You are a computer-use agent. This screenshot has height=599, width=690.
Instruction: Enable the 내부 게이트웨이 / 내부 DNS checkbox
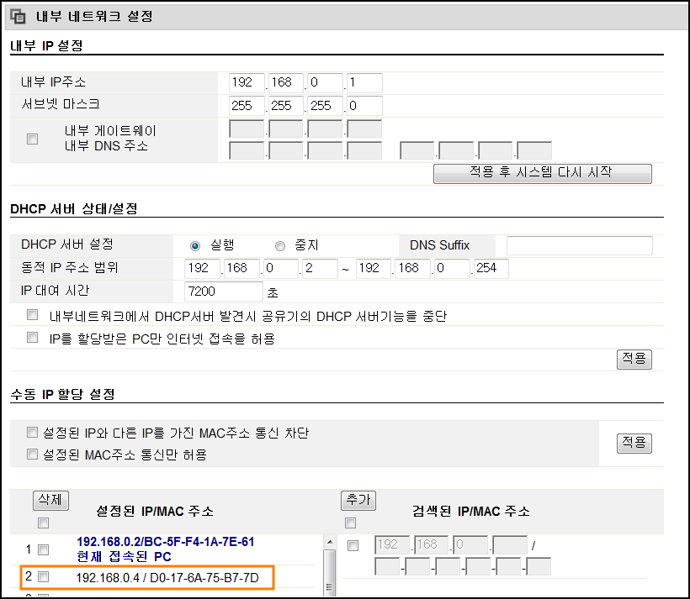(32, 139)
